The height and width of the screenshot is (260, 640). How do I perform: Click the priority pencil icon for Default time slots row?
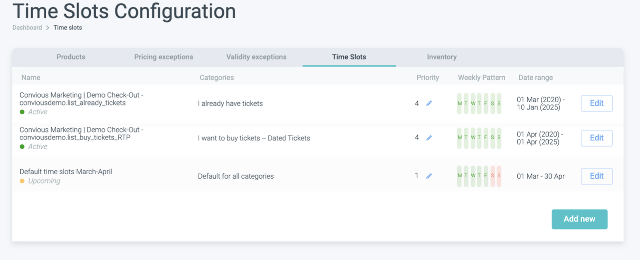click(429, 176)
